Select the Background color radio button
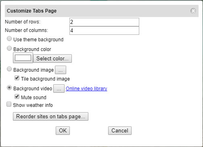This screenshot has height=147, width=203. tap(9, 48)
